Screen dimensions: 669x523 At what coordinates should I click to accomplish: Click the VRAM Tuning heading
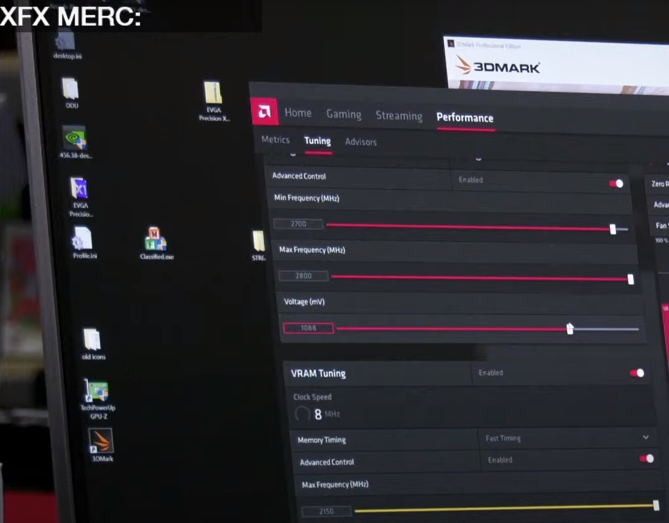tap(318, 373)
